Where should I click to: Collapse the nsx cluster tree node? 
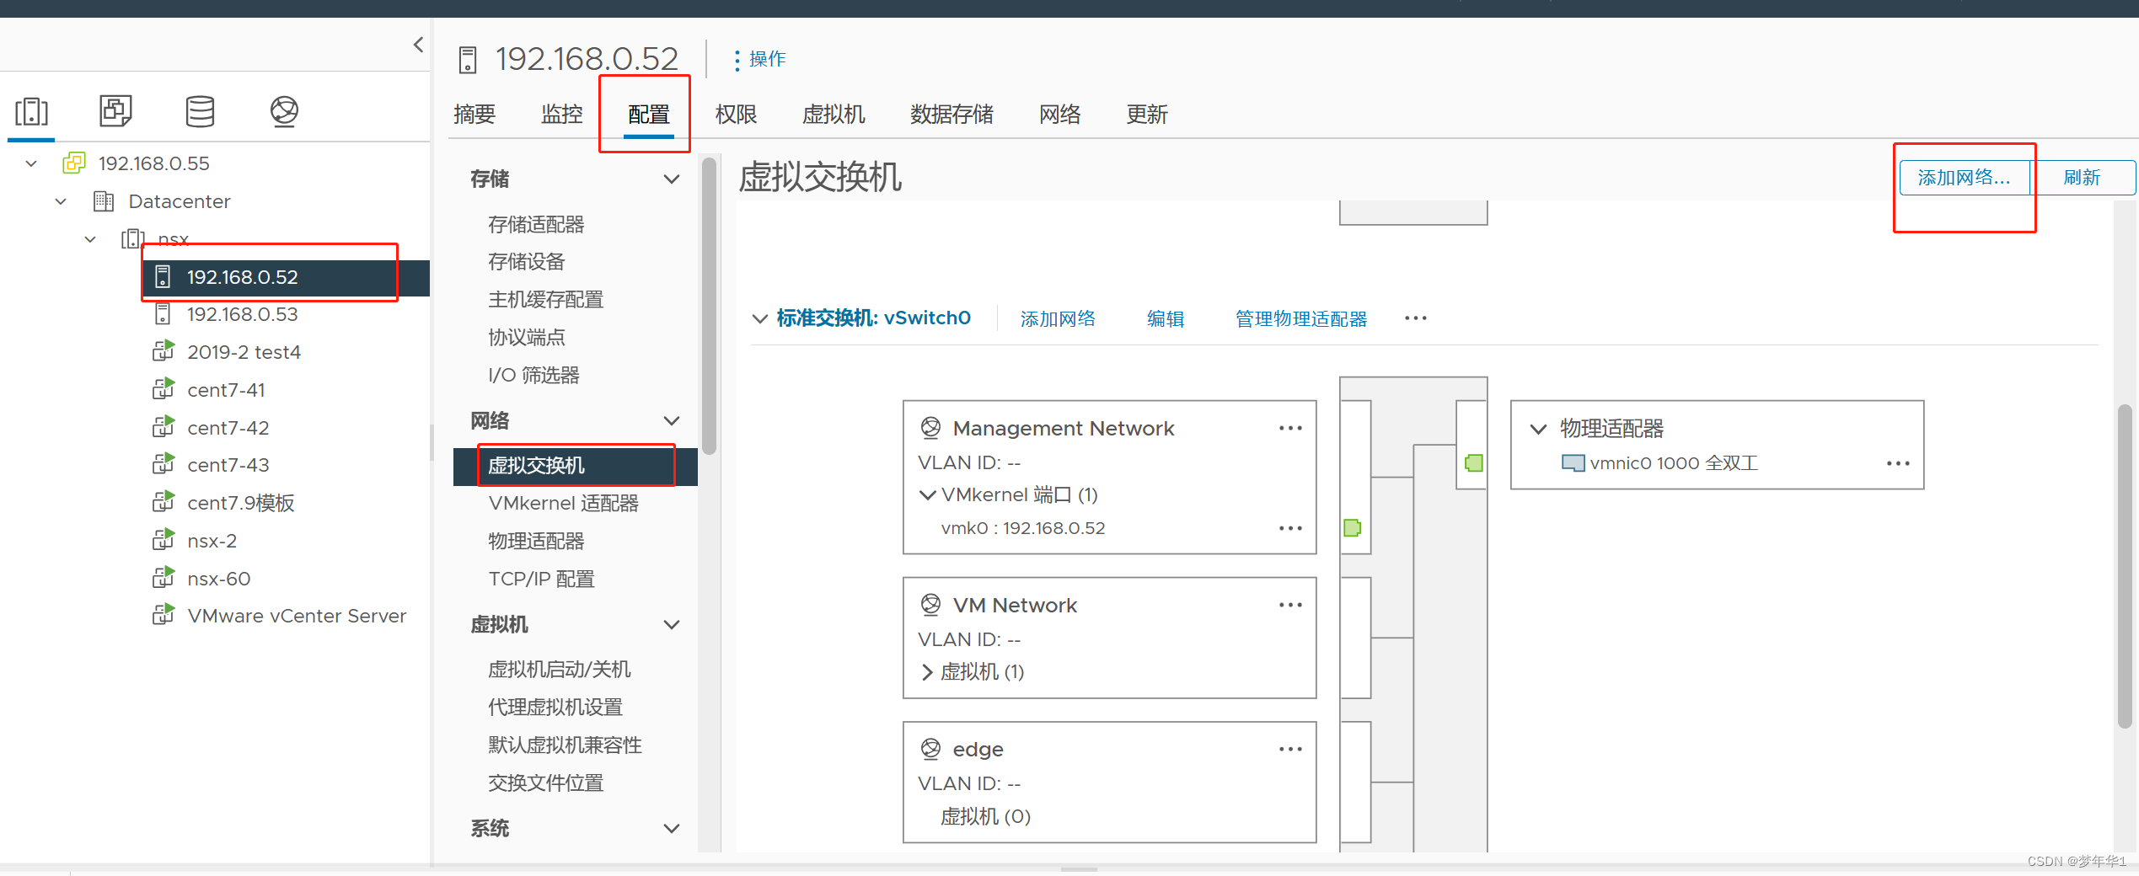(x=90, y=239)
